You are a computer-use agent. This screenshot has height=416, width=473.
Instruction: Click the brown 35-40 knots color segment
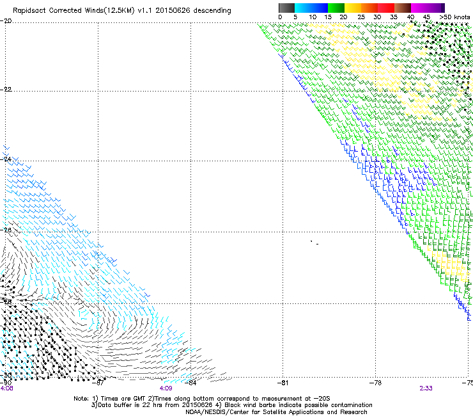[403, 8]
